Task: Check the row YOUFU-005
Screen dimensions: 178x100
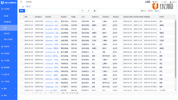Action: click(x=21, y=37)
